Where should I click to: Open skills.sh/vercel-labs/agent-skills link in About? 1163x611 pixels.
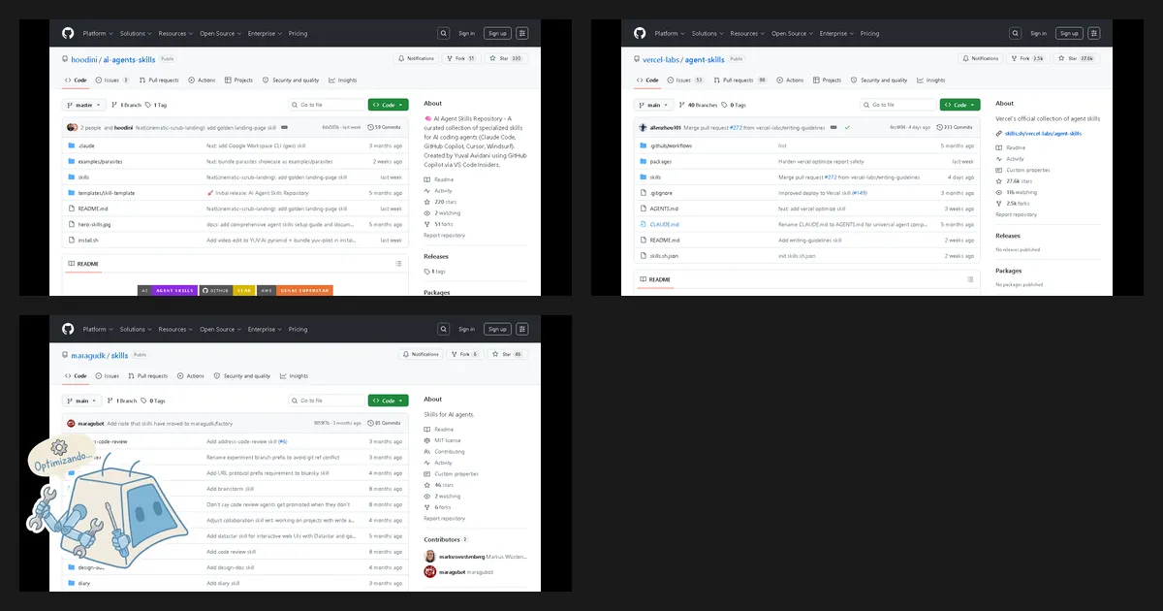tap(1043, 133)
